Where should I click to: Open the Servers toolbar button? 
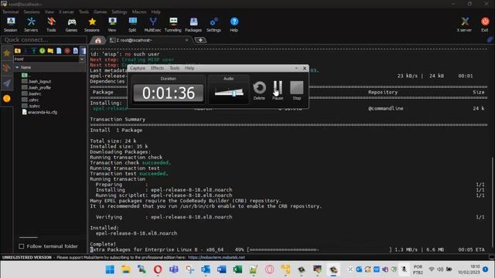[x=31, y=25]
